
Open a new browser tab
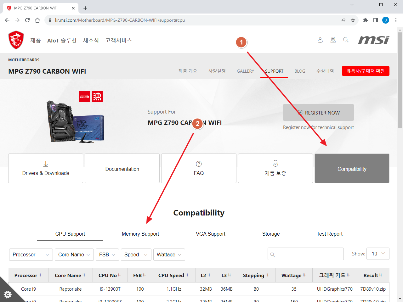pyautogui.click(x=85, y=8)
